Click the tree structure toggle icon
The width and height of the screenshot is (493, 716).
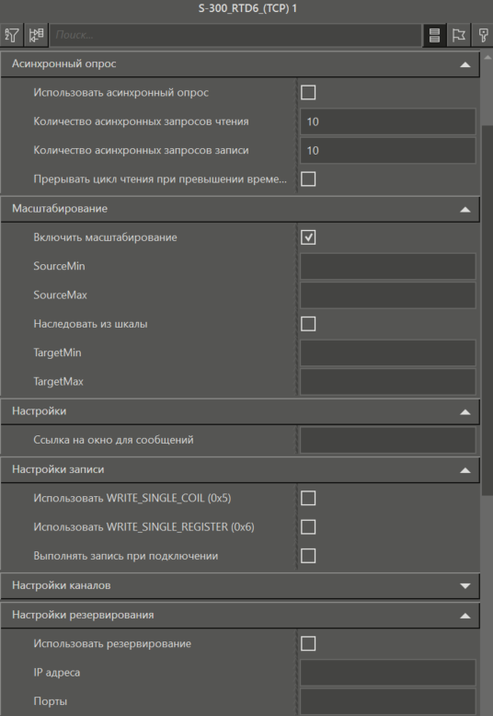[36, 35]
